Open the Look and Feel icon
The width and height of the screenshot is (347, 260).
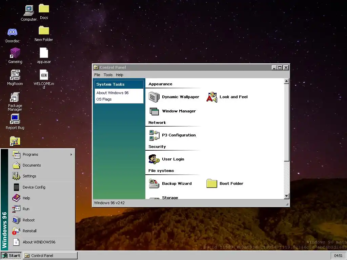tap(211, 97)
